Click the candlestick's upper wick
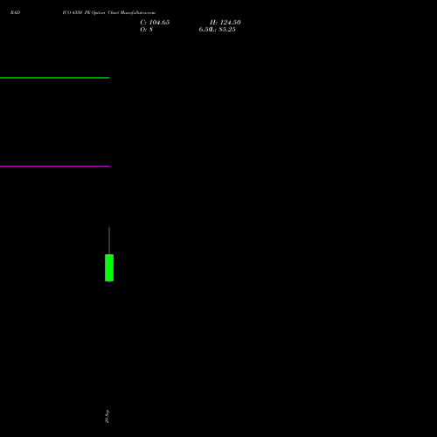437x437 pixels. coord(109,240)
